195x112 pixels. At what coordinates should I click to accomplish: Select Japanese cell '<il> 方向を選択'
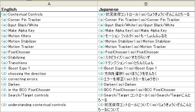click(146, 73)
